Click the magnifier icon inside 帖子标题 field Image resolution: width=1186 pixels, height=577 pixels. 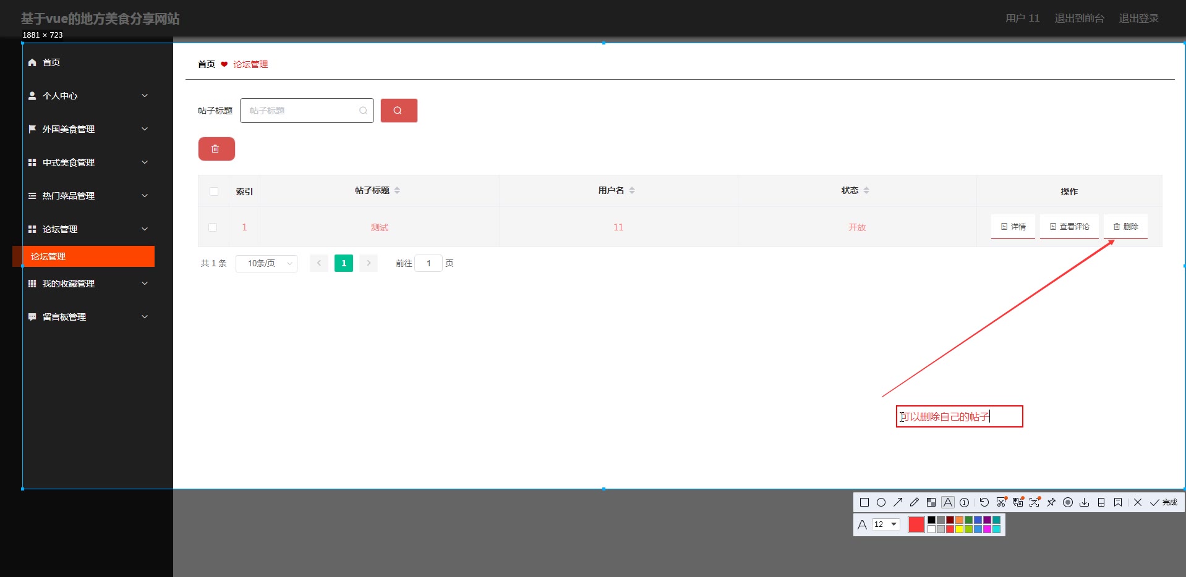363,111
